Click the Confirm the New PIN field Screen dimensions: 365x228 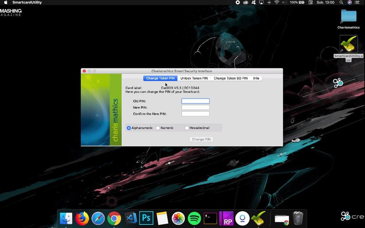click(195, 114)
